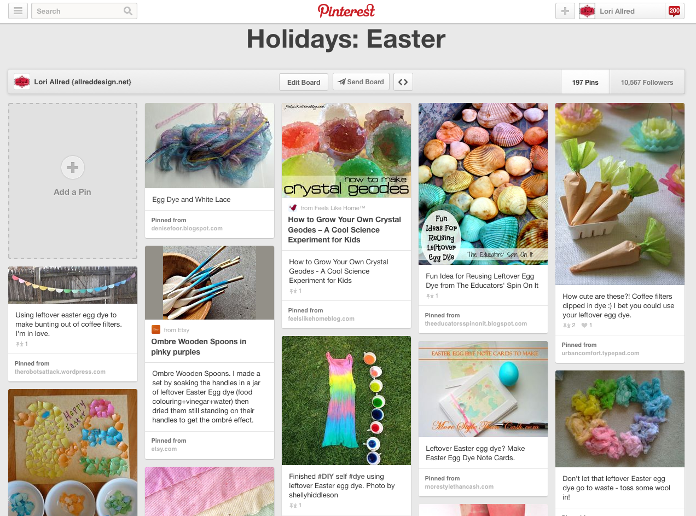Click the plus icon to add a pin

(565, 11)
